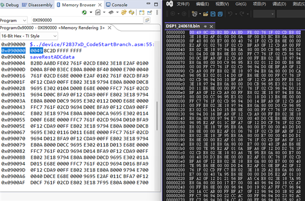Pin the DSP1_240618.bin tab
Screen dimensions: 305x201
[x=205, y=26]
